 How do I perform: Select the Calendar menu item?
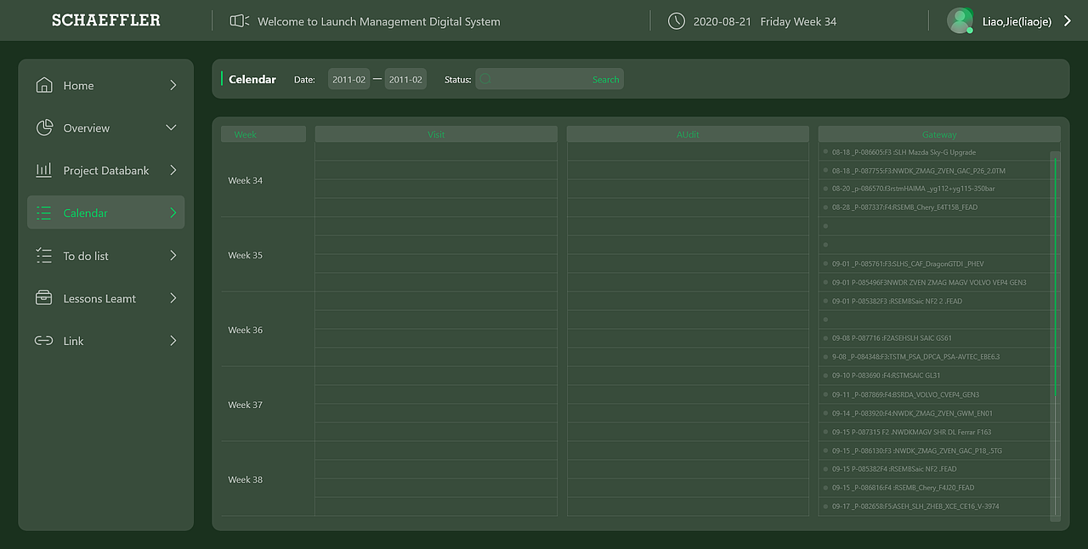tap(106, 212)
